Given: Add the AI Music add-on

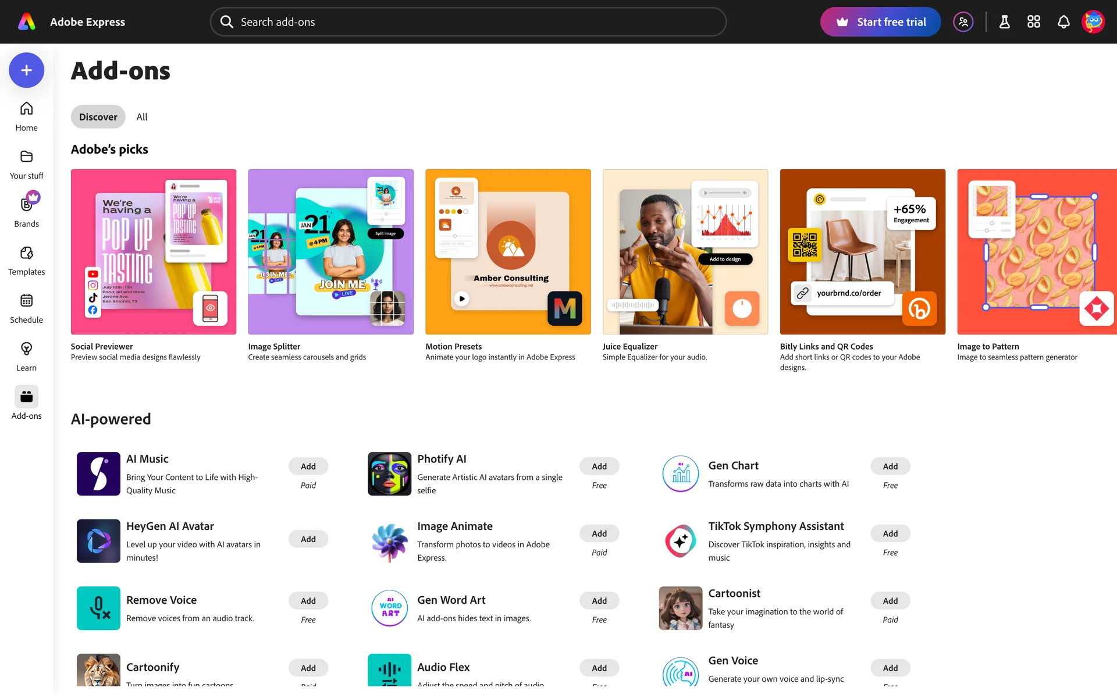Looking at the screenshot, I should pos(308,466).
